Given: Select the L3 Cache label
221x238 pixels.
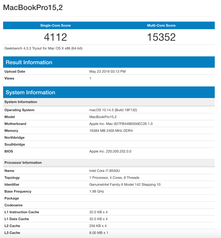Looking at the screenshot, I should click(x=12, y=233).
